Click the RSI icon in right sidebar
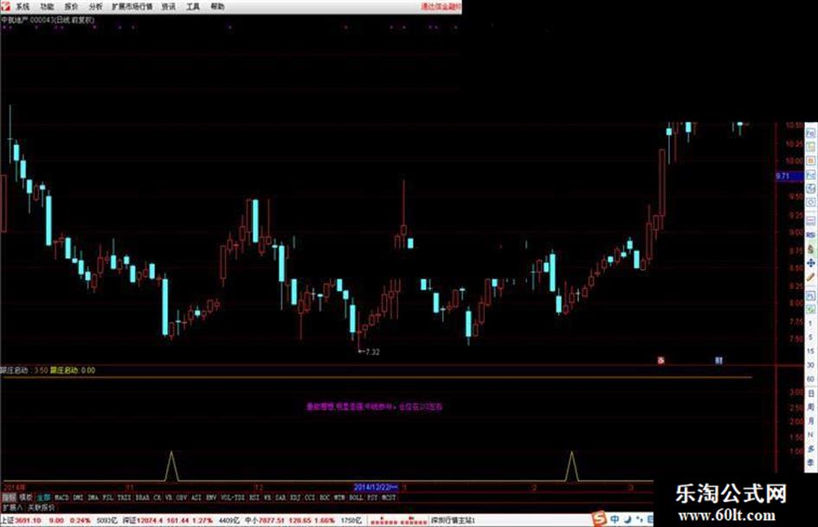This screenshot has width=818, height=527. [811, 235]
